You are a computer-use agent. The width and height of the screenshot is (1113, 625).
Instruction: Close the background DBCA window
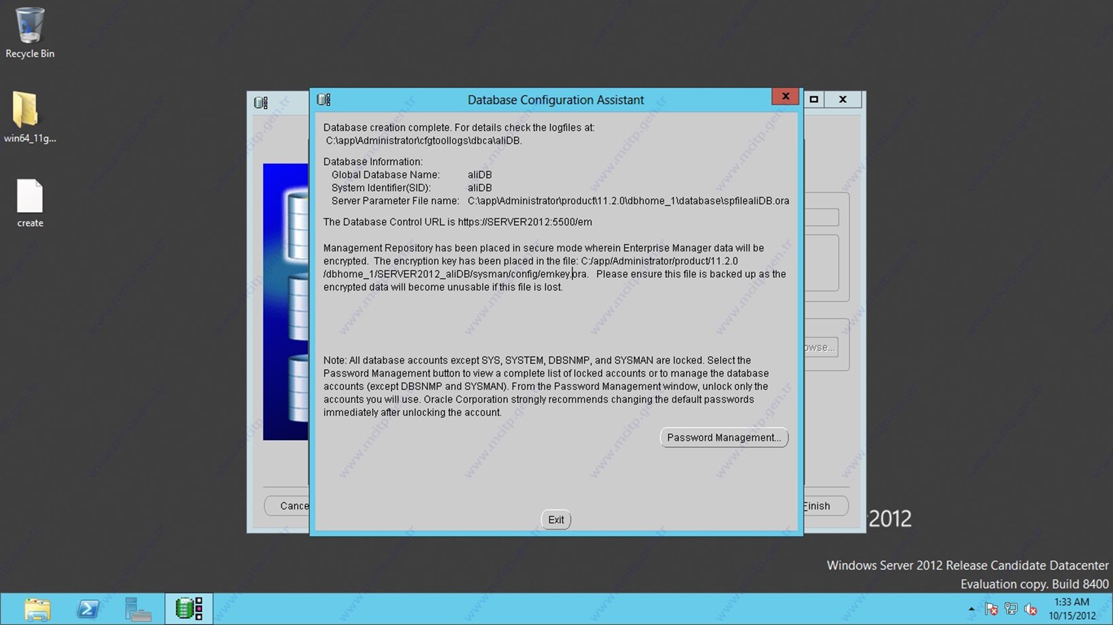(843, 99)
